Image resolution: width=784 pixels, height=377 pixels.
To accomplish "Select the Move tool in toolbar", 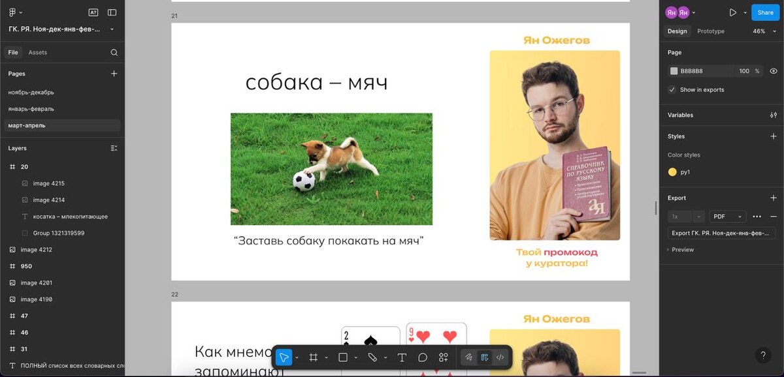I will pyautogui.click(x=284, y=357).
